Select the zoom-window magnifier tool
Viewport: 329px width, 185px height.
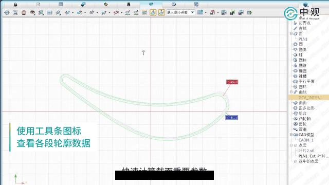tap(15, 12)
